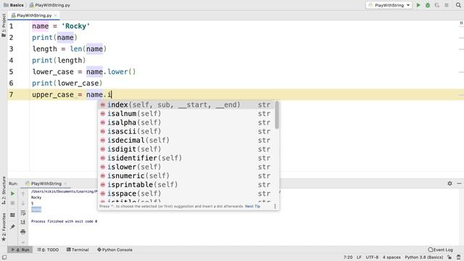Run with coverage icon in top toolbar
This screenshot has width=464, height=261.
pyautogui.click(x=437, y=5)
